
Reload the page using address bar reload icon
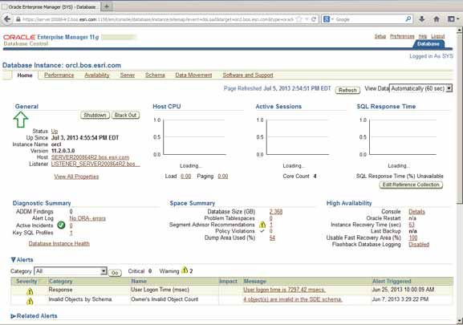[x=314, y=19]
